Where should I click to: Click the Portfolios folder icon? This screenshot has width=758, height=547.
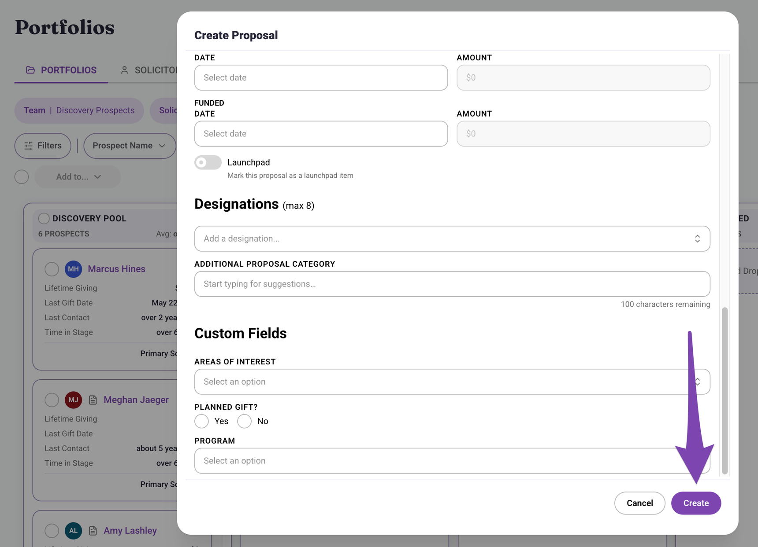pos(30,70)
